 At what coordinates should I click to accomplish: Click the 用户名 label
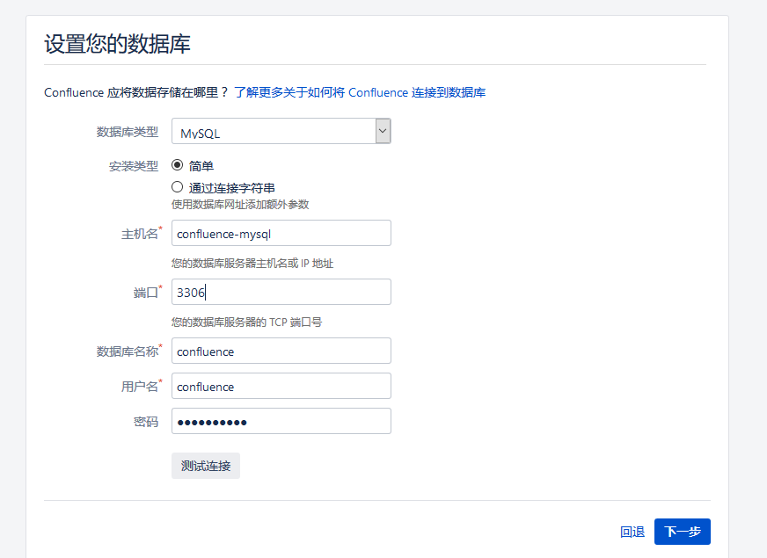(x=140, y=387)
